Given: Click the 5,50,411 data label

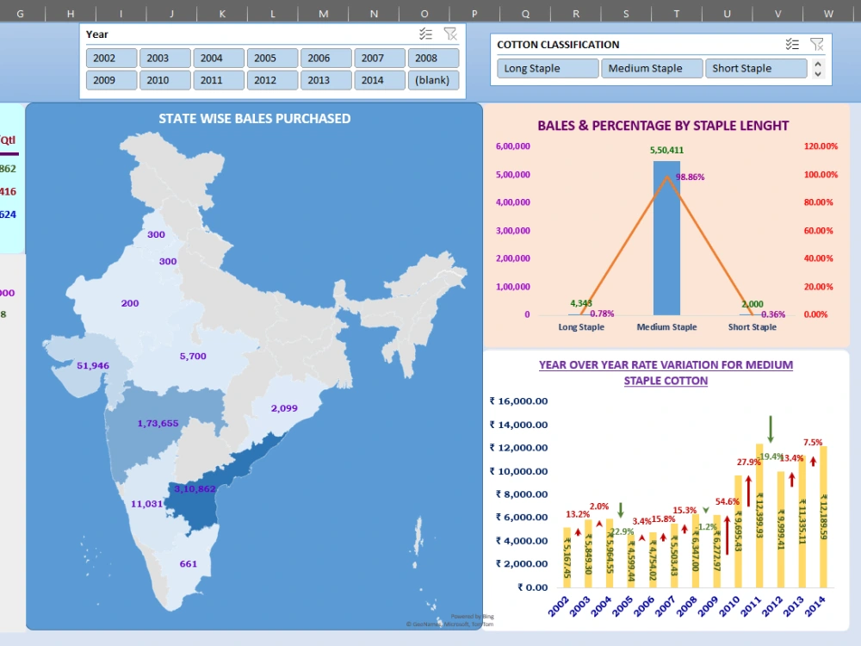Looking at the screenshot, I should [666, 151].
